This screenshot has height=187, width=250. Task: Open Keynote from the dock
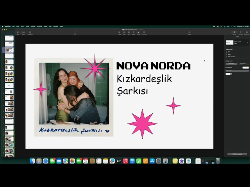click(x=132, y=161)
